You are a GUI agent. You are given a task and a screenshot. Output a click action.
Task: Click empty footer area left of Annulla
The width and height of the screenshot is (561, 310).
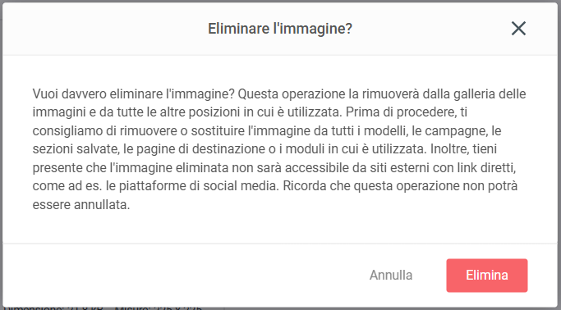[x=179, y=276]
